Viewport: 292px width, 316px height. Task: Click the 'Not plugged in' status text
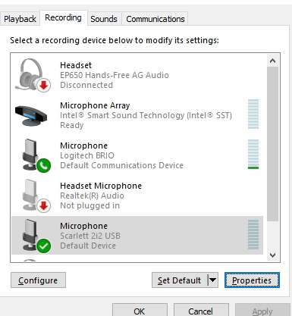(89, 205)
